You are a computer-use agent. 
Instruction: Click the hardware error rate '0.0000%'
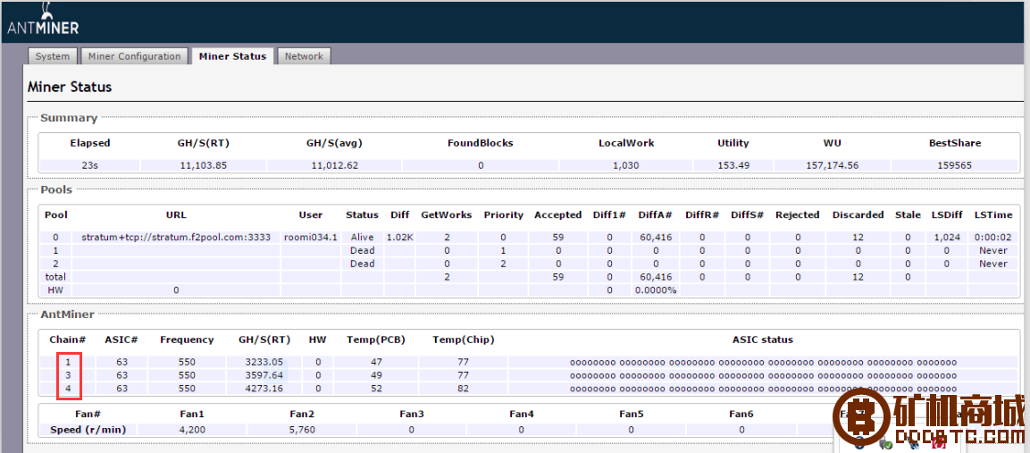coord(655,290)
